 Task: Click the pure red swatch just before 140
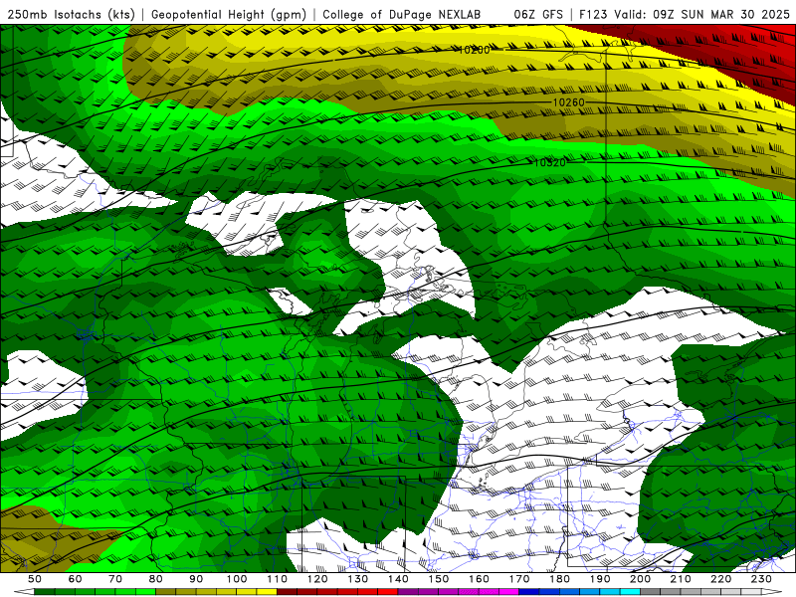pos(388,592)
